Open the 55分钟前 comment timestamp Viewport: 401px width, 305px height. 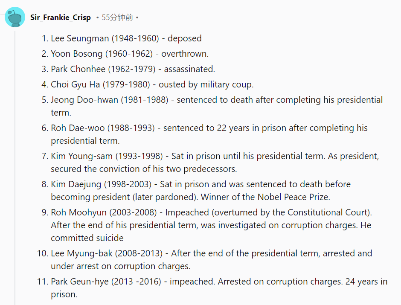pos(117,17)
